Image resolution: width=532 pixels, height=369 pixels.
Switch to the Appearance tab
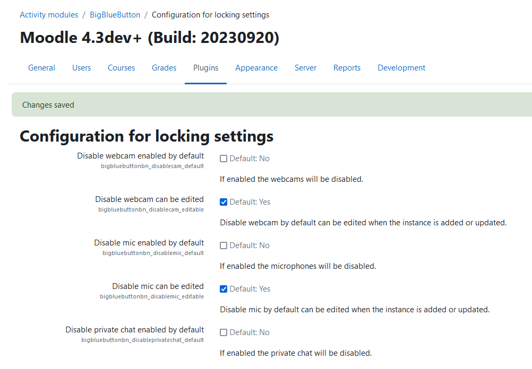[256, 68]
